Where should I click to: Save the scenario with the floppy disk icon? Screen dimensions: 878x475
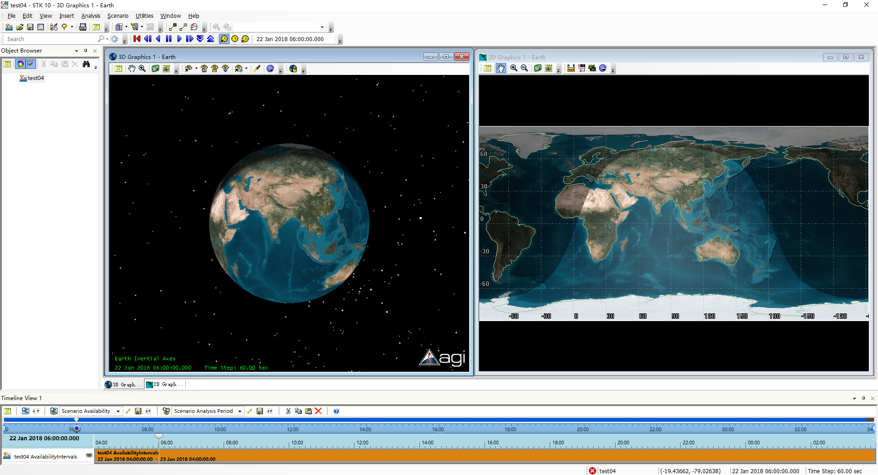30,27
